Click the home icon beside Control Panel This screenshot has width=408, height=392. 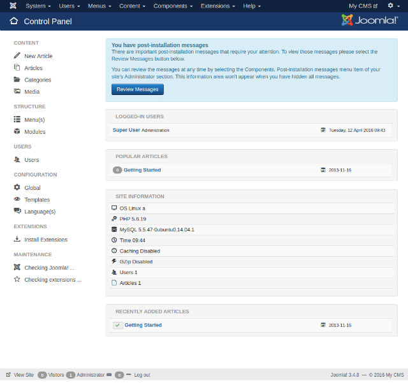click(13, 21)
